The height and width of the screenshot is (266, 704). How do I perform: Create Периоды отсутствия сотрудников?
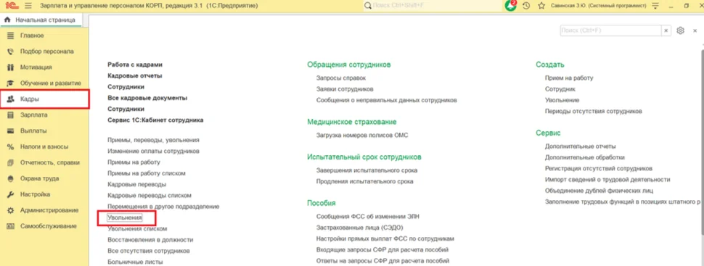click(593, 111)
